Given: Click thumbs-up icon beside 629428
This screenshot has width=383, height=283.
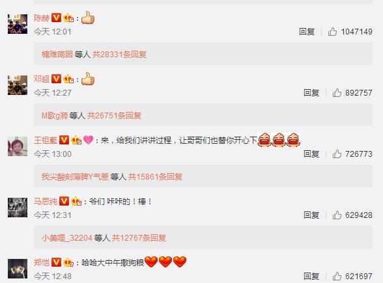Looking at the screenshot, I should [337, 215].
